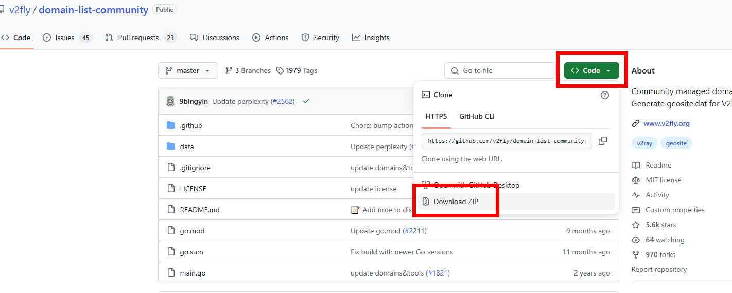Go to the Discussions tab
This screenshot has height=293, width=732.
point(215,38)
